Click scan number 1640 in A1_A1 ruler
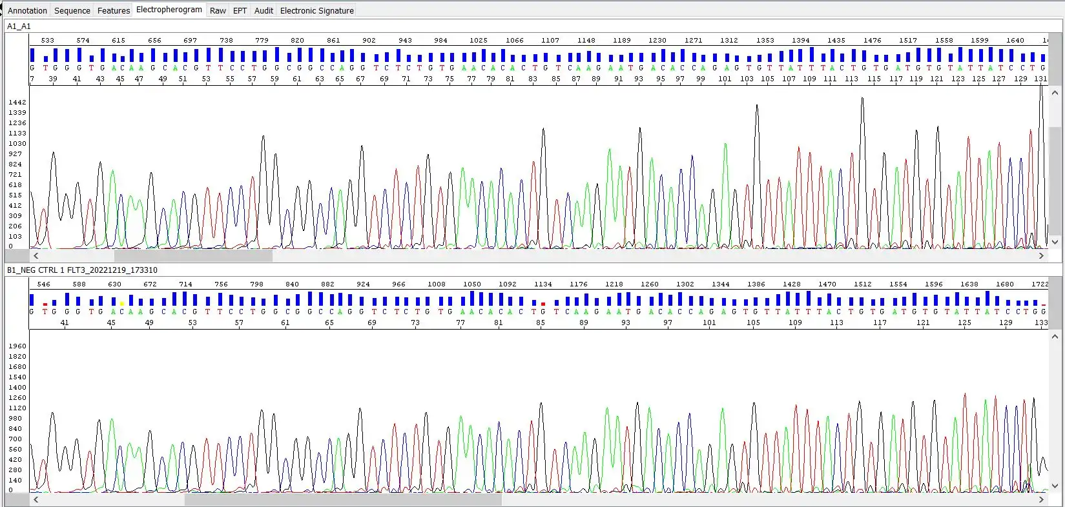1065x507 pixels. (1015, 40)
